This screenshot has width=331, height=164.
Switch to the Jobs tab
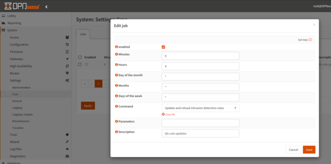click(83, 34)
